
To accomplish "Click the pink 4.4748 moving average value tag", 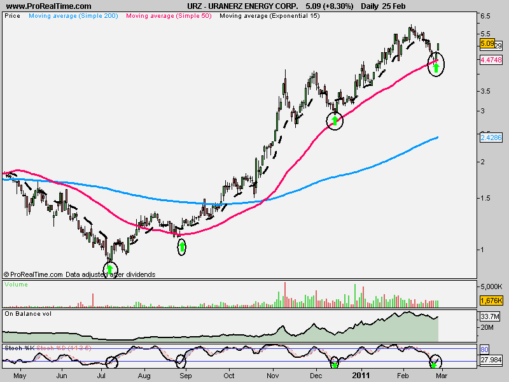I will tap(491, 60).
